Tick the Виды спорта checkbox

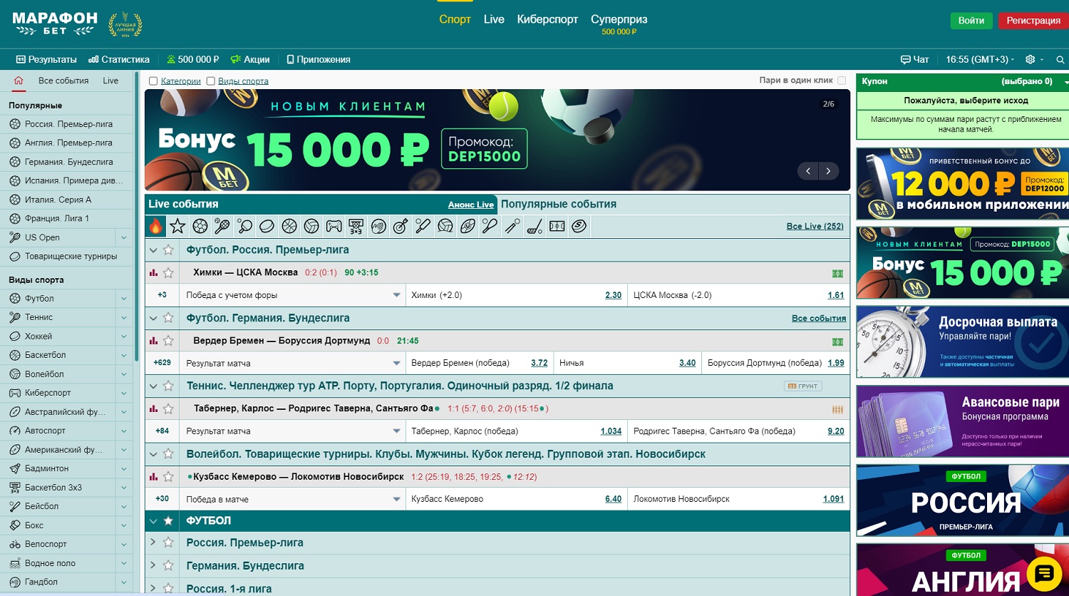(210, 81)
